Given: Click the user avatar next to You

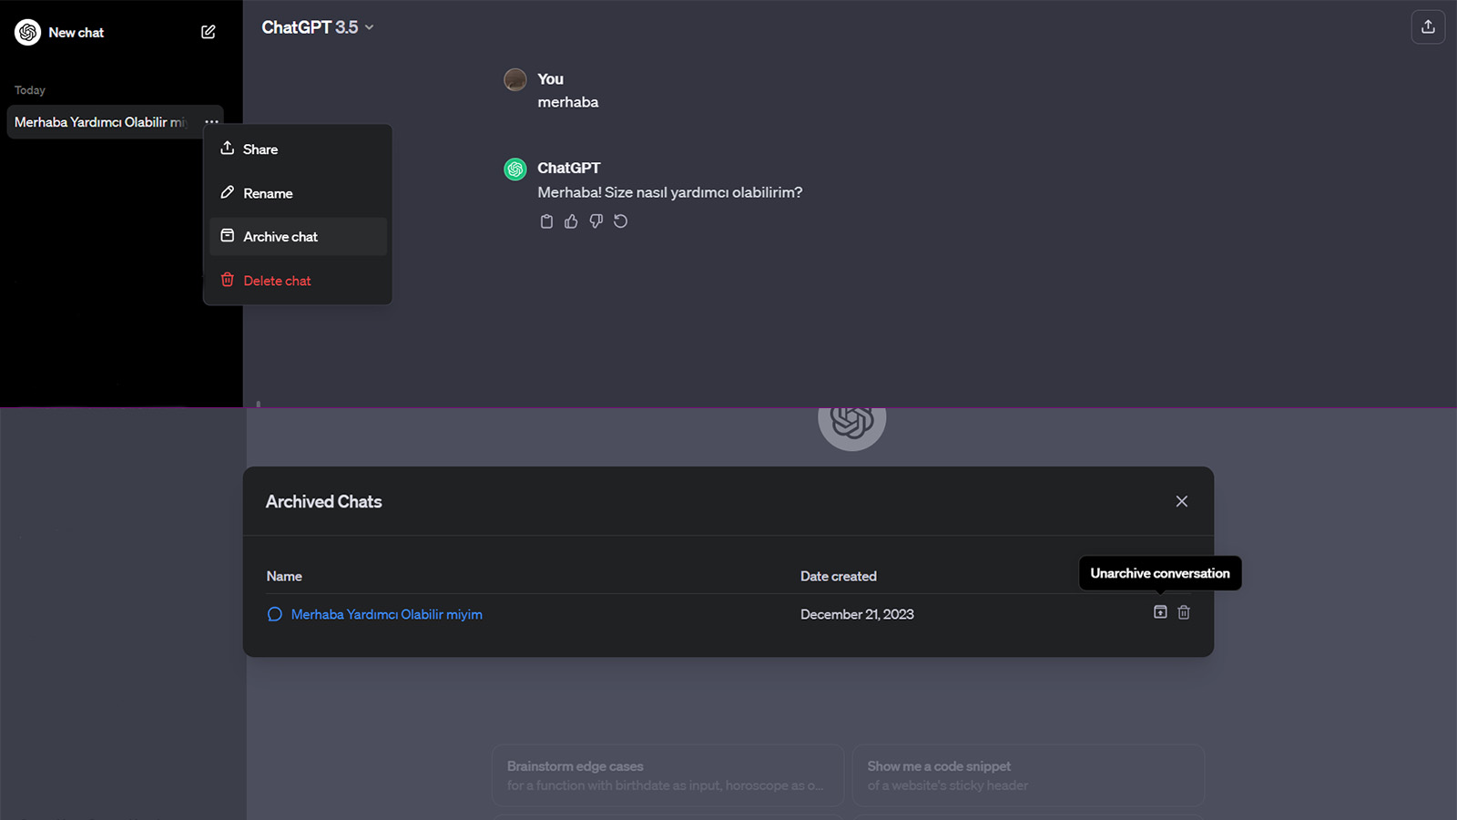Looking at the screenshot, I should 515,80.
